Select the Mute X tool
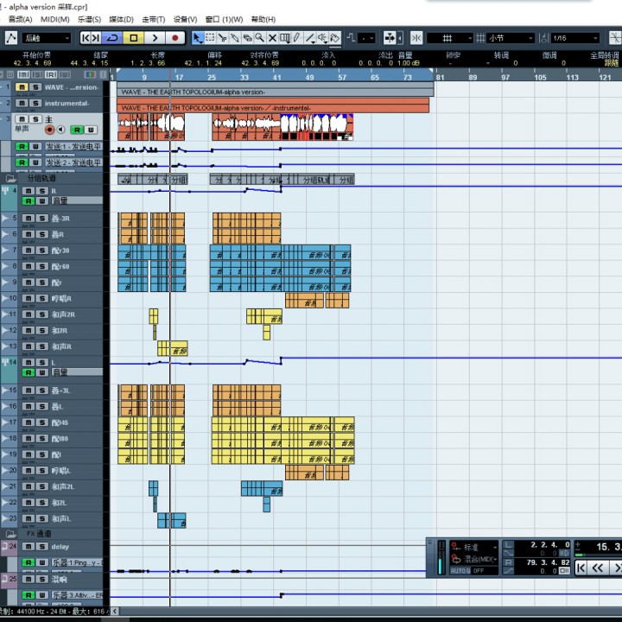Image resolution: width=622 pixels, height=622 pixels. point(272,38)
